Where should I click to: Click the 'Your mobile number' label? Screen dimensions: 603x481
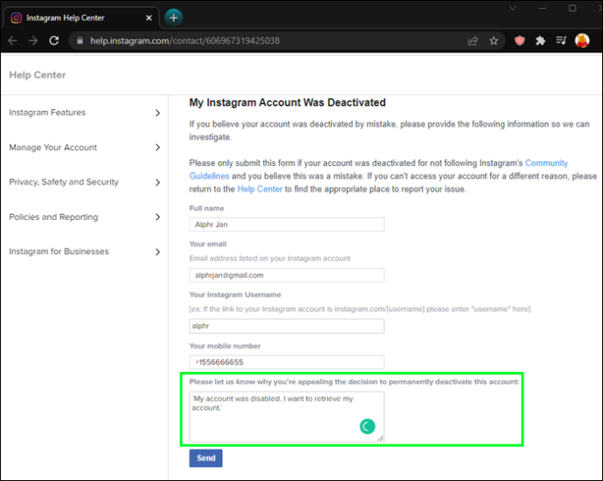click(225, 346)
